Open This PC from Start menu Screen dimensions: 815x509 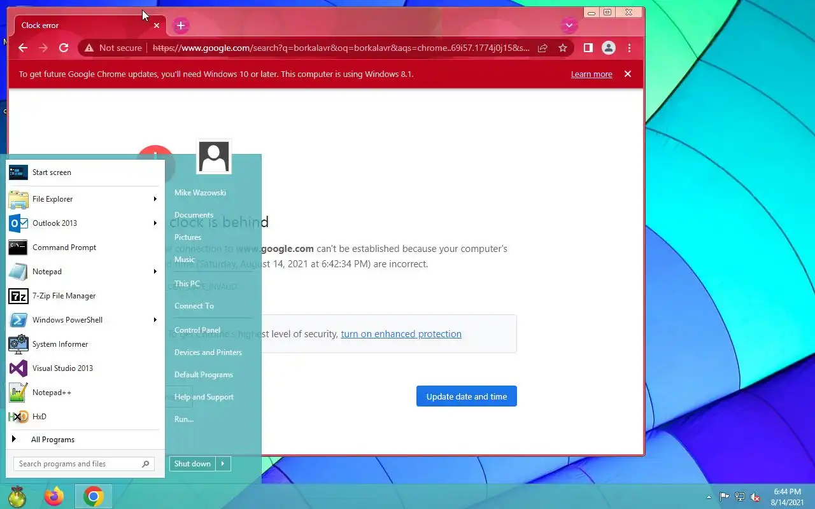tap(187, 284)
